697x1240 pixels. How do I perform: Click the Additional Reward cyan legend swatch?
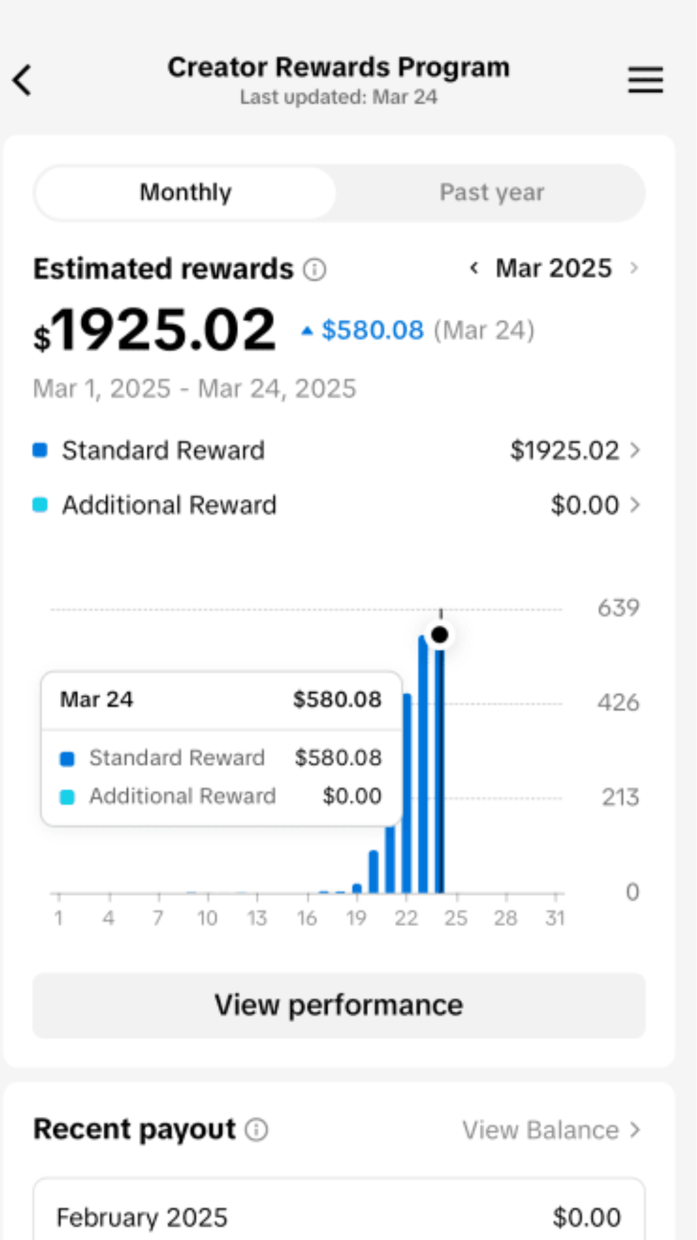click(x=40, y=505)
